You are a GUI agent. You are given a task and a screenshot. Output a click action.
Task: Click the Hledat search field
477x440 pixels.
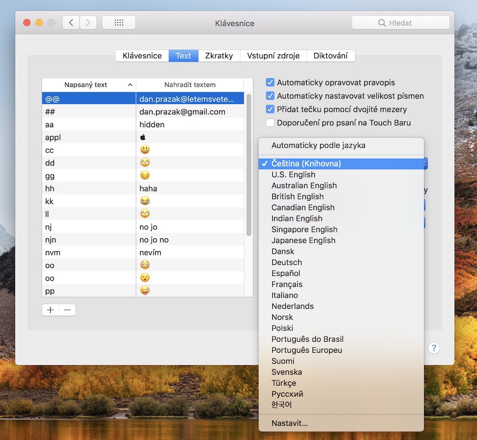click(x=401, y=23)
